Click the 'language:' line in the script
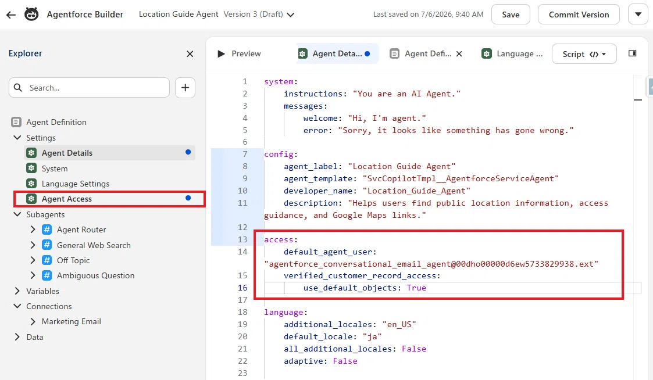Screen dimensions: 653x380 click(x=286, y=312)
